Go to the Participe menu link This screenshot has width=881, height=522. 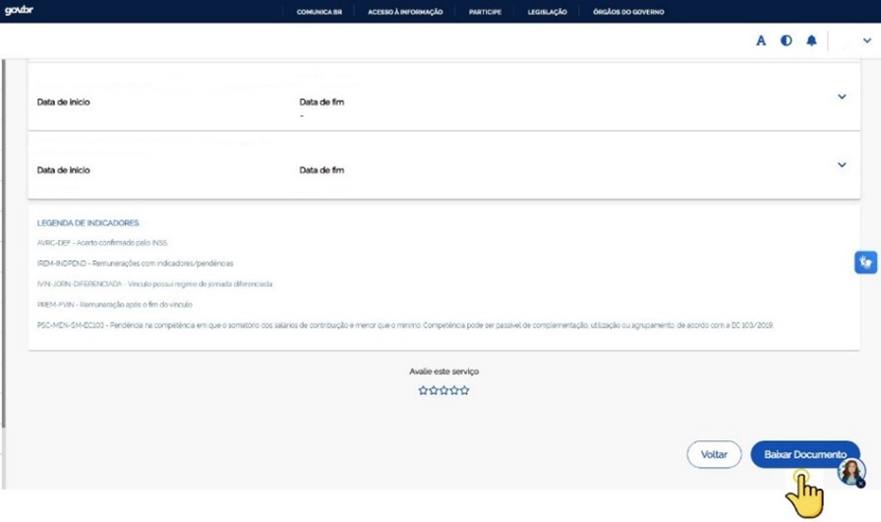tap(485, 12)
